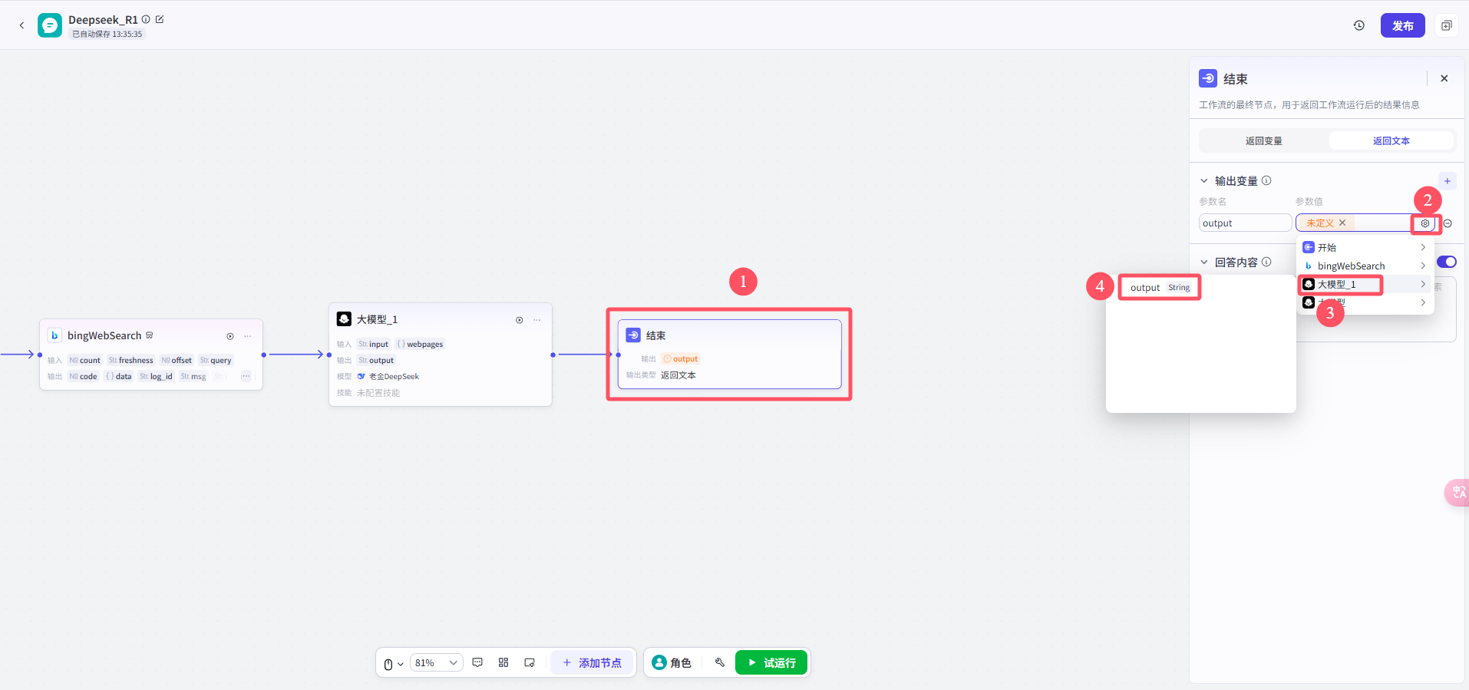
Task: Click the auto-layout grid icon
Action: pos(503,662)
